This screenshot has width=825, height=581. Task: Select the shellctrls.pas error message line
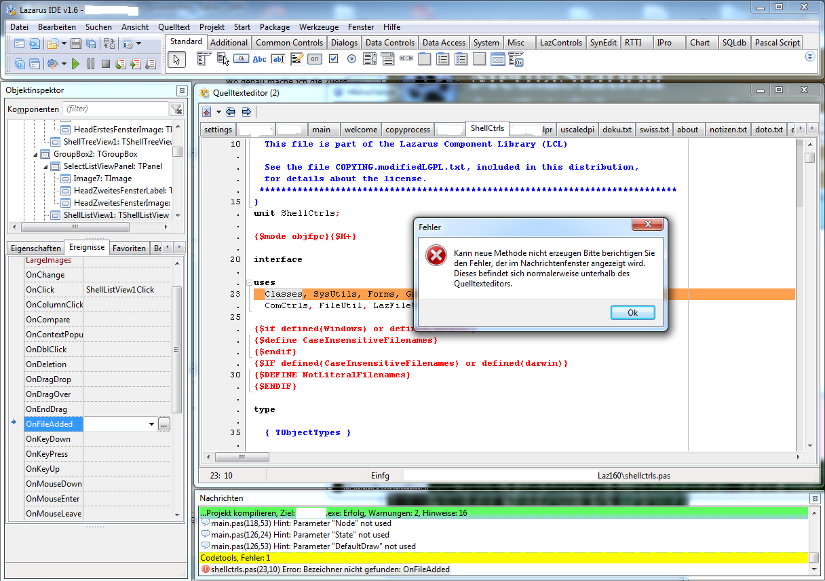coord(330,569)
